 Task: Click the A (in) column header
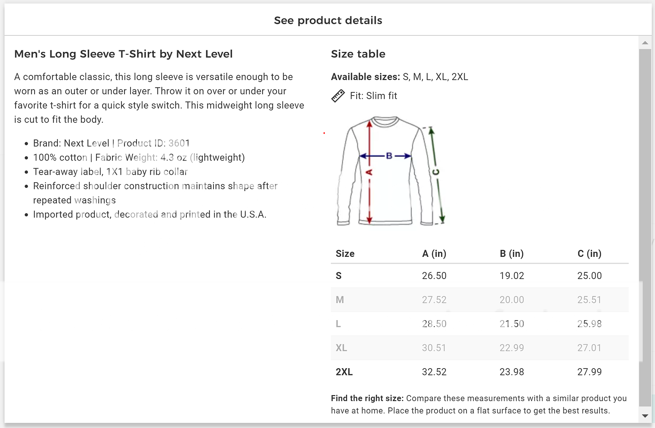pos(434,254)
